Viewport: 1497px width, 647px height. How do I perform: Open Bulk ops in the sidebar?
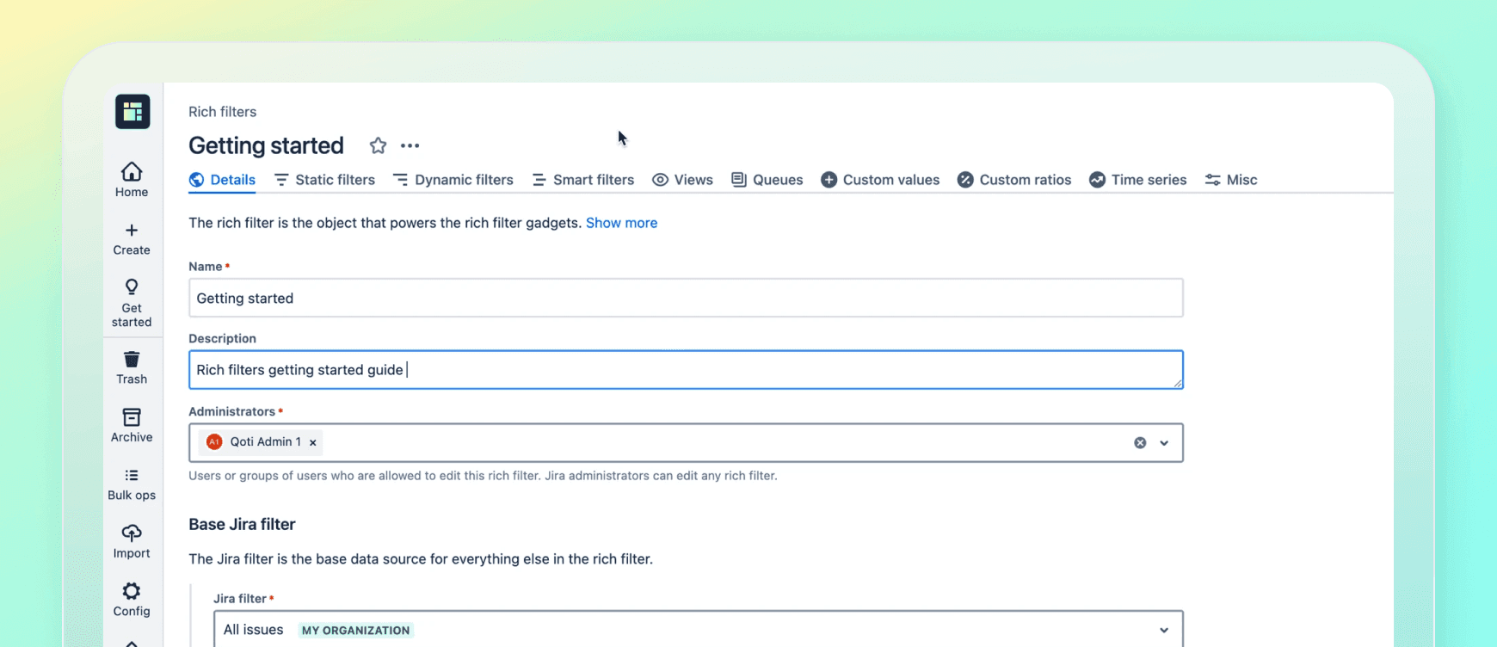[x=132, y=484]
